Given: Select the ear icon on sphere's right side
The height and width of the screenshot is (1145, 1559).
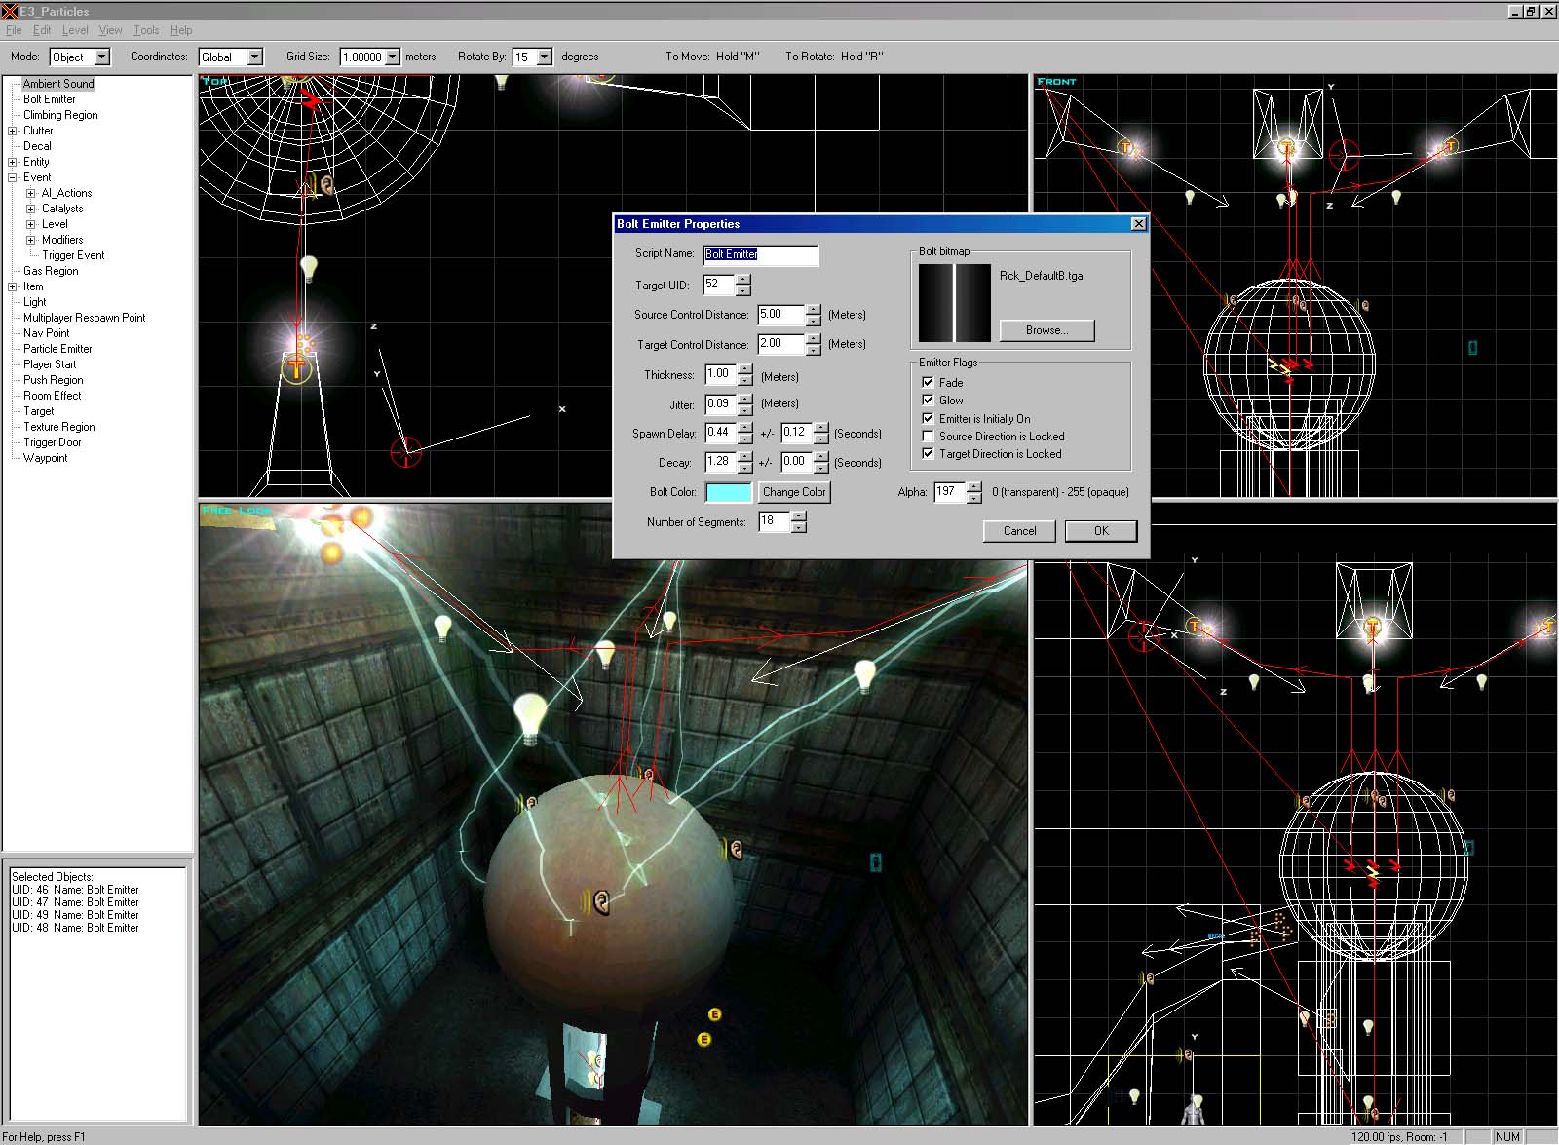Looking at the screenshot, I should click(x=736, y=849).
